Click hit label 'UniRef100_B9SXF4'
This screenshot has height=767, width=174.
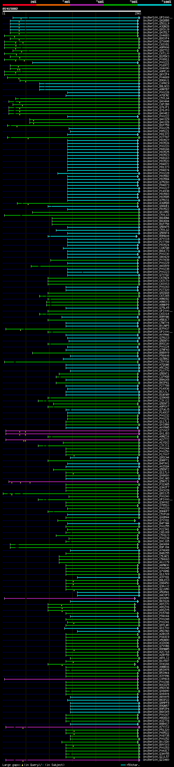156,38
